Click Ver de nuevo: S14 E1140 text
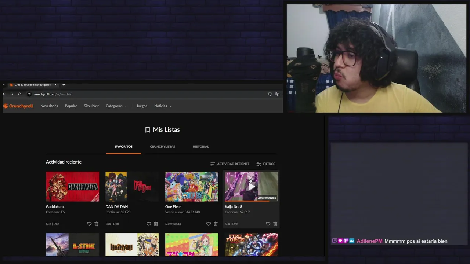The height and width of the screenshot is (264, 470). [x=182, y=212]
